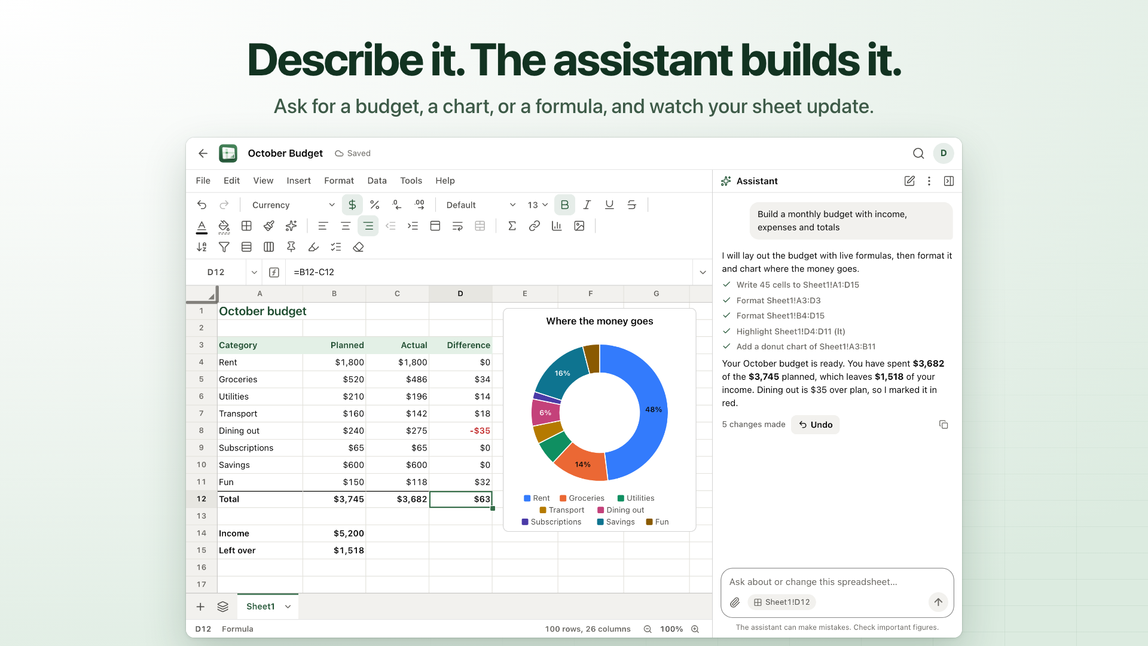Expand the formula bar chevron
Screen dimensions: 1148x646
[x=703, y=272]
